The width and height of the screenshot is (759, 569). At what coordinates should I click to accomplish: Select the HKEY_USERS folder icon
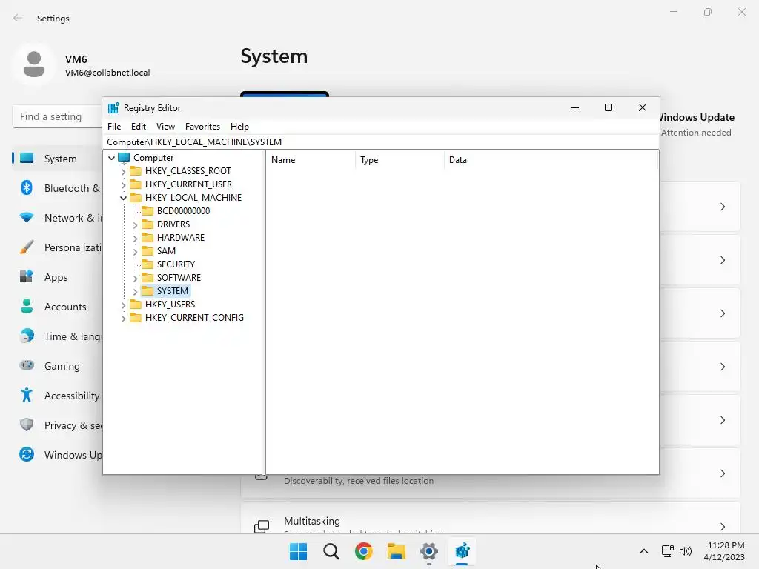pyautogui.click(x=136, y=304)
